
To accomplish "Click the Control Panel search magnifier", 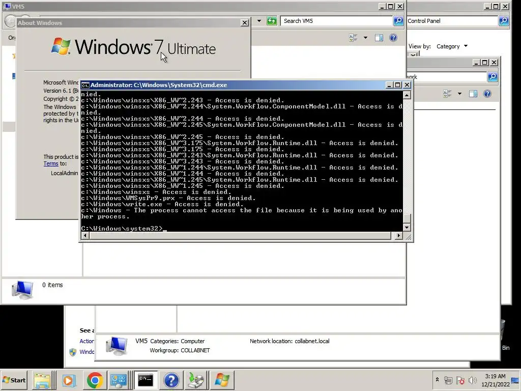I will tap(504, 21).
